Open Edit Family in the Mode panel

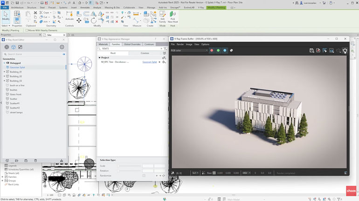pos(162,17)
